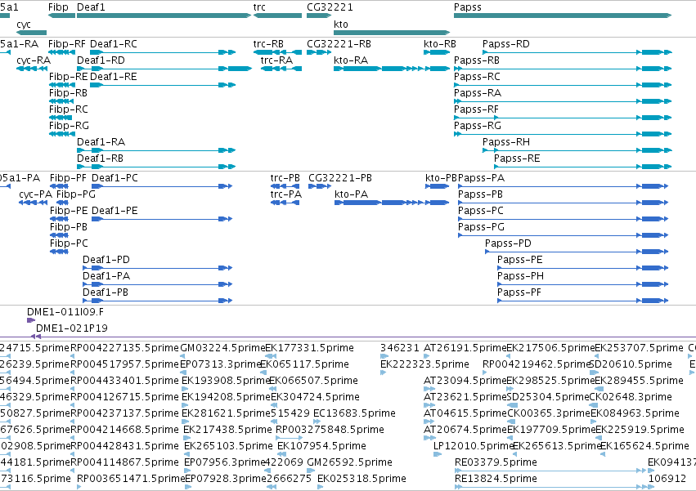The width and height of the screenshot is (696, 491).
Task: Click the AT26191.5prime EST label
Action: [x=465, y=348]
